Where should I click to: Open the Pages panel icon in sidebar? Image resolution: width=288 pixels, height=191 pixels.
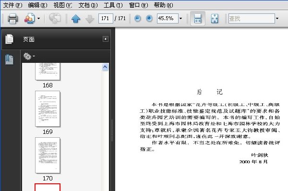tap(9, 39)
